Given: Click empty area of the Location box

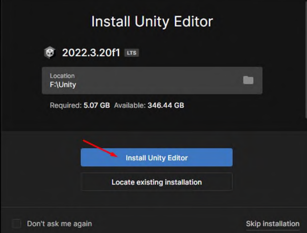Looking at the screenshot, I should pos(157,80).
